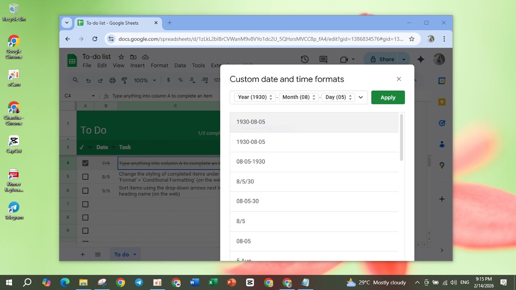This screenshot has height=290, width=516.
Task: Open the Tools menu
Action: 198,65
